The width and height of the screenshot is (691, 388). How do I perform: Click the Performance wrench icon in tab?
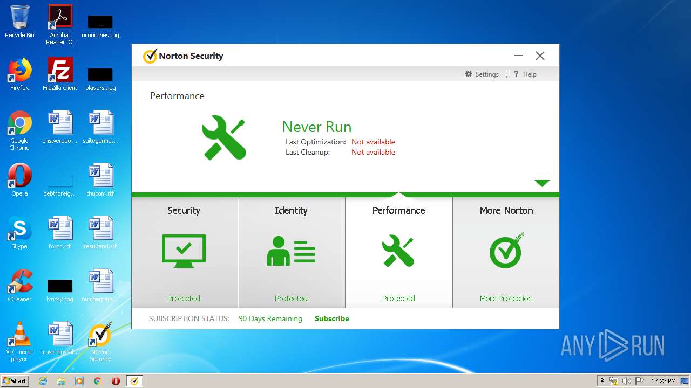pos(398,251)
